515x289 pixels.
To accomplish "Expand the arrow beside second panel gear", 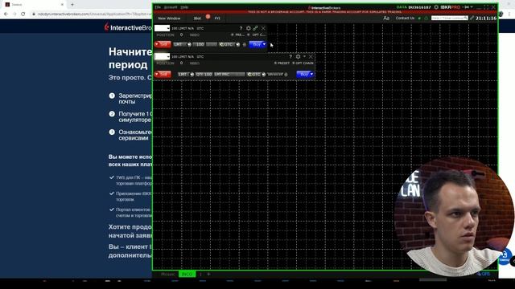I will [x=304, y=57].
